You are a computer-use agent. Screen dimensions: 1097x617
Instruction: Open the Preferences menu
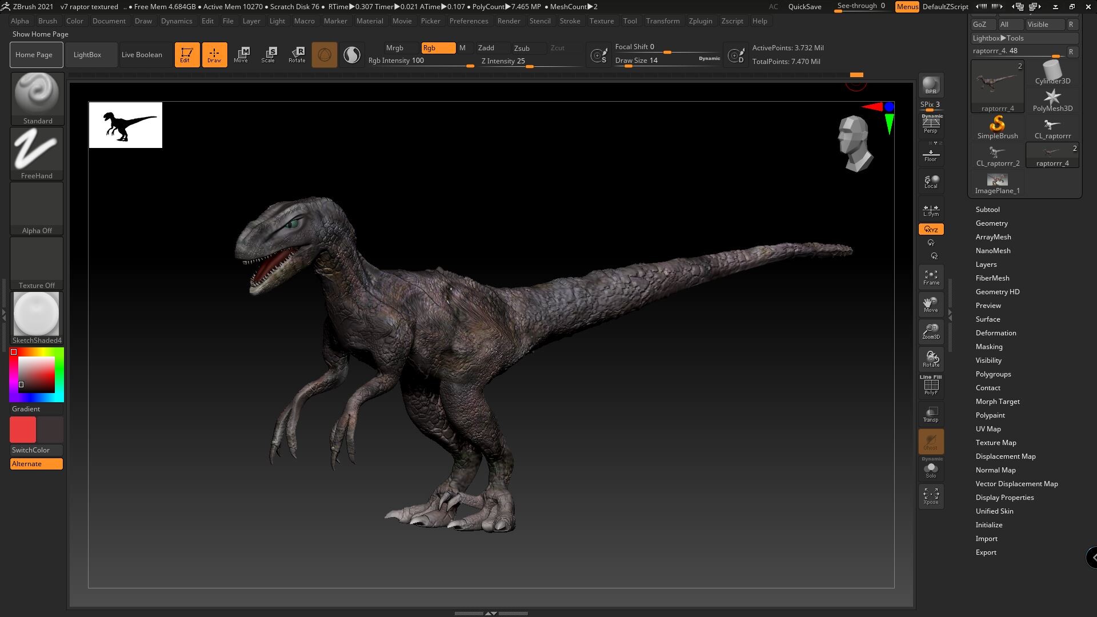click(469, 21)
